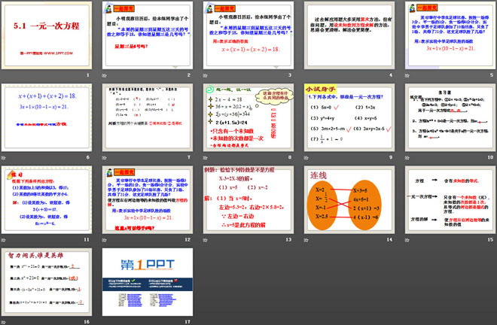The width and height of the screenshot is (497, 325).
Task: Click animation star icon under slide 14
Action: (306, 240)
